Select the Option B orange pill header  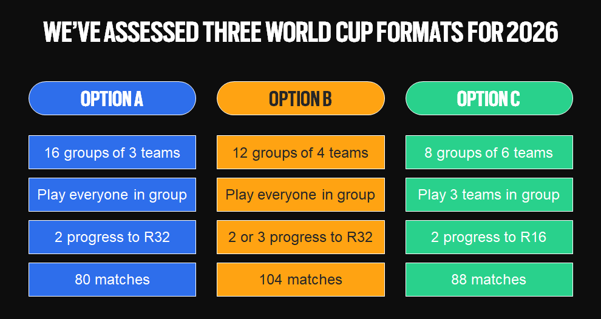click(x=300, y=98)
